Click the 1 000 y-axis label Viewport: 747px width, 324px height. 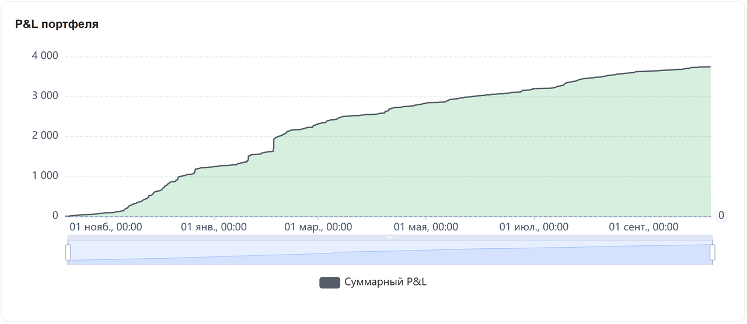45,175
